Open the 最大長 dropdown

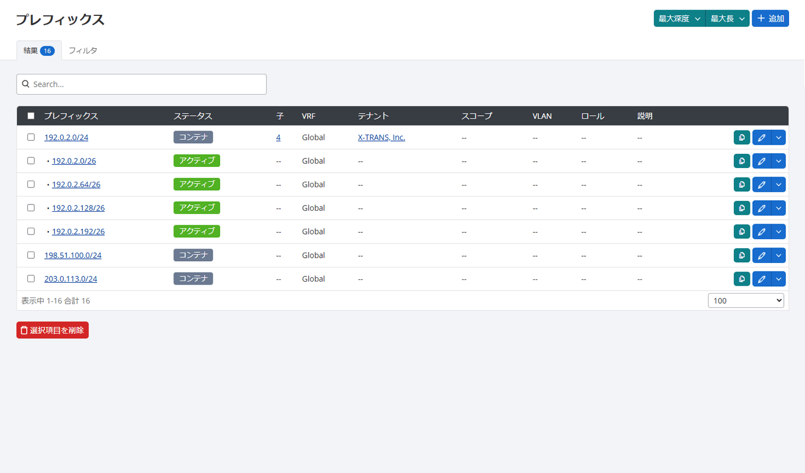(x=727, y=19)
